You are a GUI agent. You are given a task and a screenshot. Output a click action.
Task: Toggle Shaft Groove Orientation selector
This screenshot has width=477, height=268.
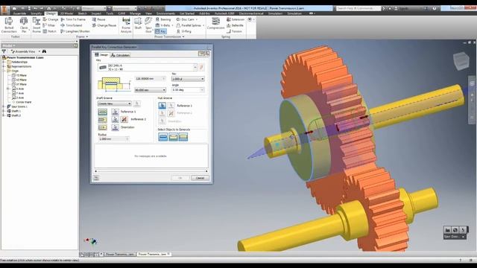coord(115,127)
